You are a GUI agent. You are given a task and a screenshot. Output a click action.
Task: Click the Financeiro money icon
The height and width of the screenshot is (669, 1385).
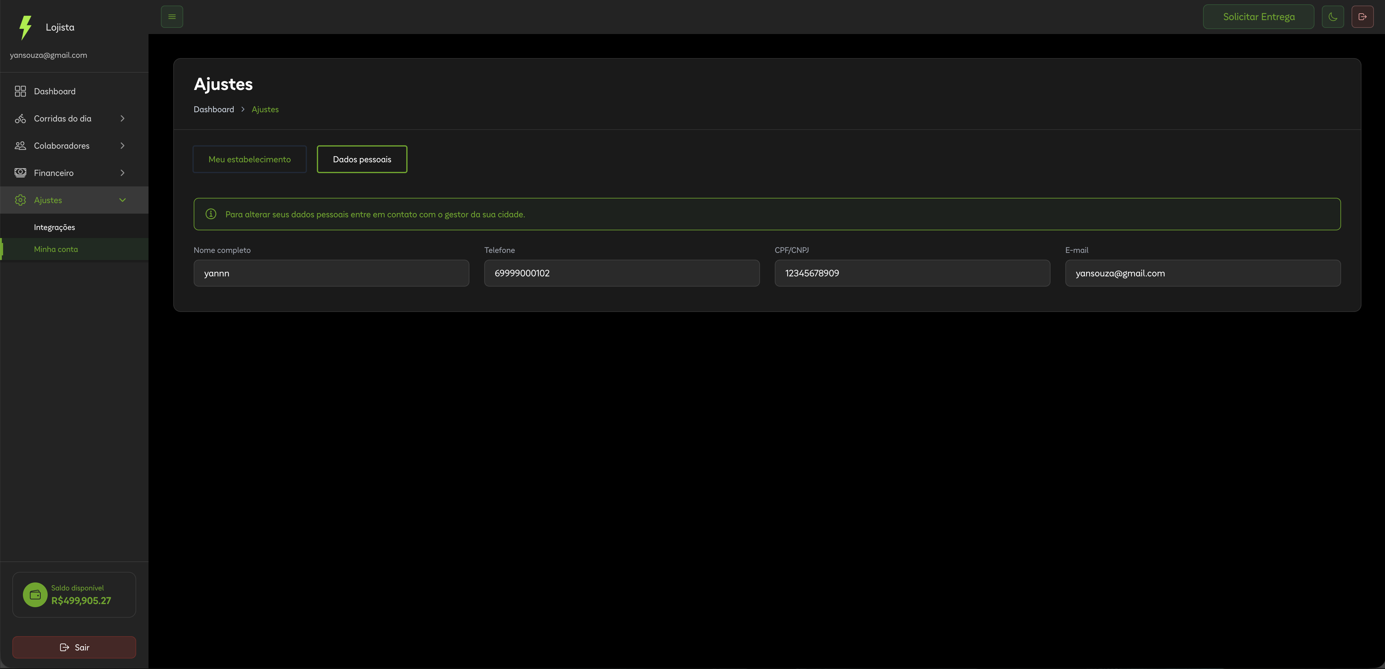click(x=20, y=173)
